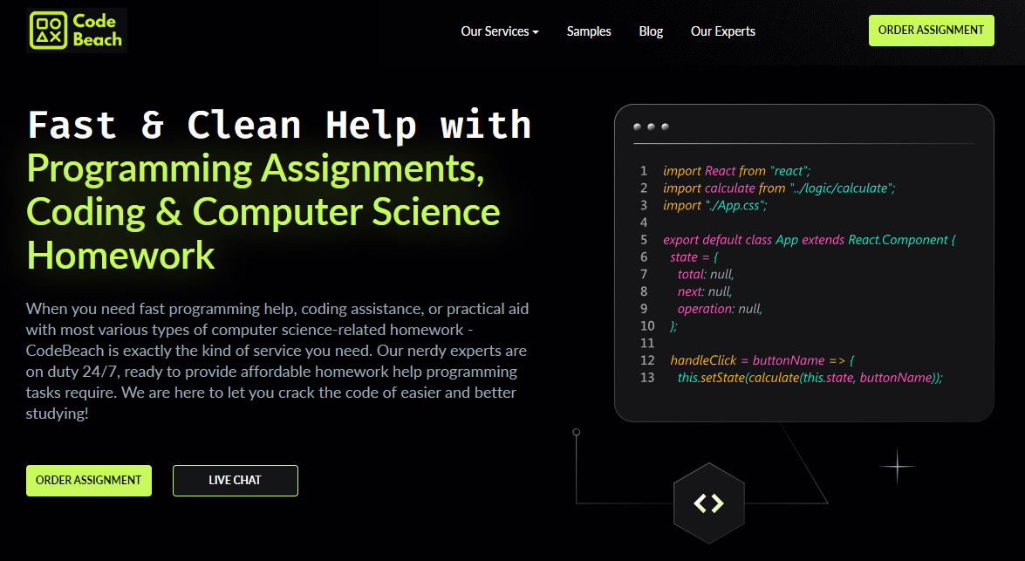Click the 'this.setState(calculate(...))' code line
The height and width of the screenshot is (561, 1025).
810,378
